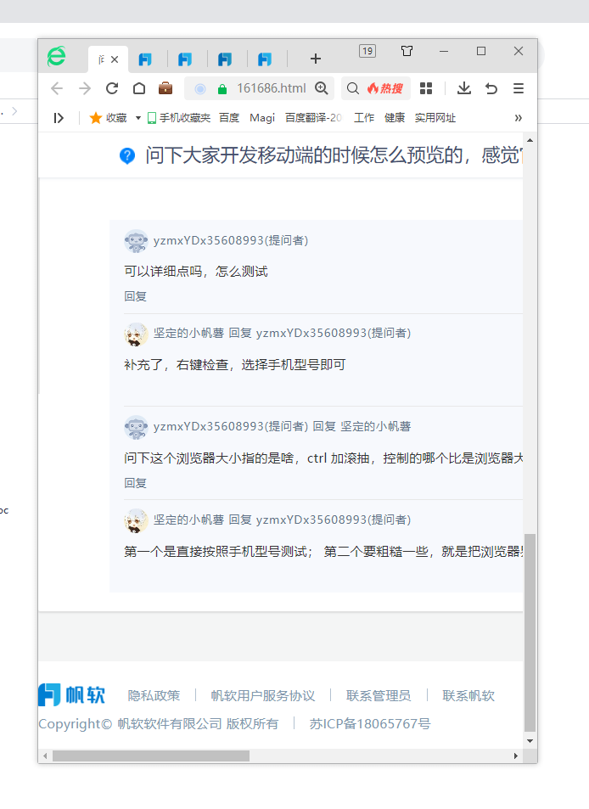Open the 苏ICP备18065767号 link
This screenshot has width=589, height=809.
click(370, 724)
